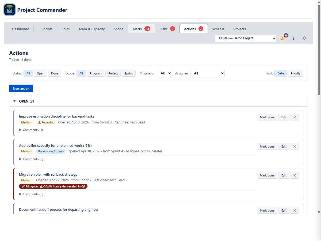Open the Projects tab
Image resolution: width=321 pixels, height=241 pixels.
tap(240, 29)
